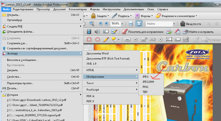Select the Text Field form tool

[169, 39]
